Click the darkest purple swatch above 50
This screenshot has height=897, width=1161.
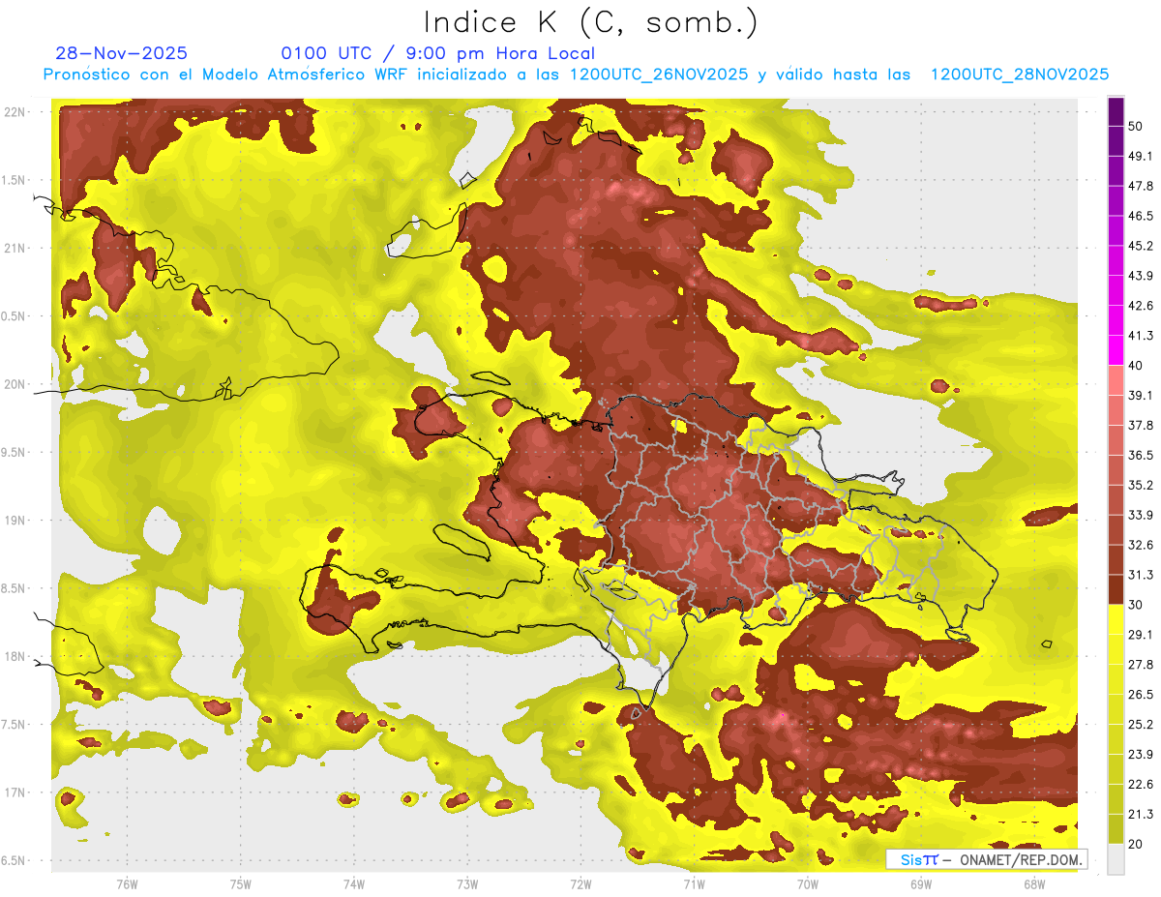click(x=1116, y=111)
